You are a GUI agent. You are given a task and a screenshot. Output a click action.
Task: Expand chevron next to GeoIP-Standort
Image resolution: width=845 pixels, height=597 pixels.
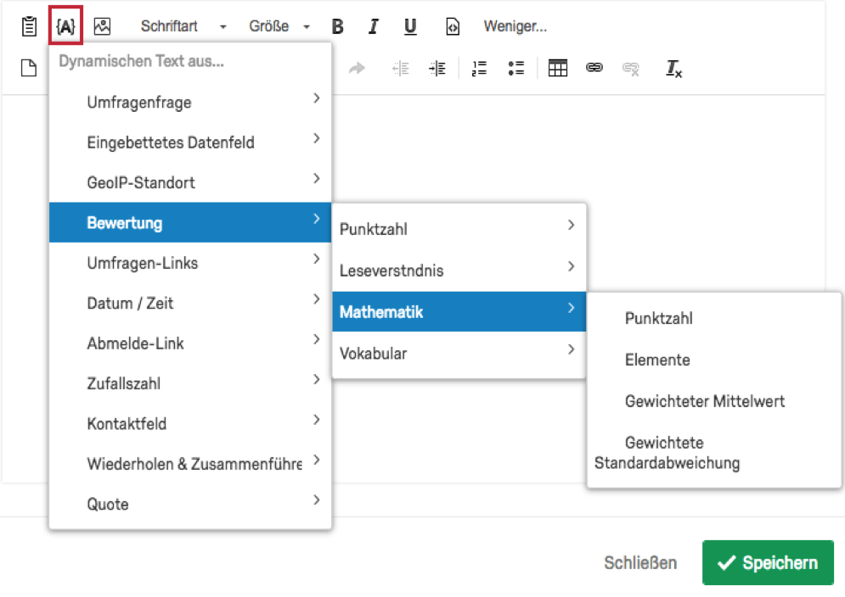coord(316,178)
